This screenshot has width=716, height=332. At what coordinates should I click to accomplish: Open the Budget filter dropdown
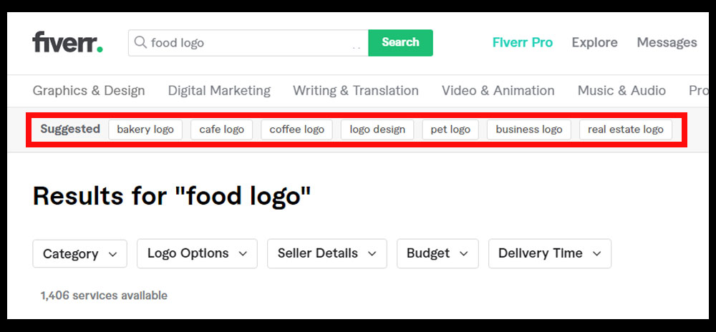[x=437, y=253]
